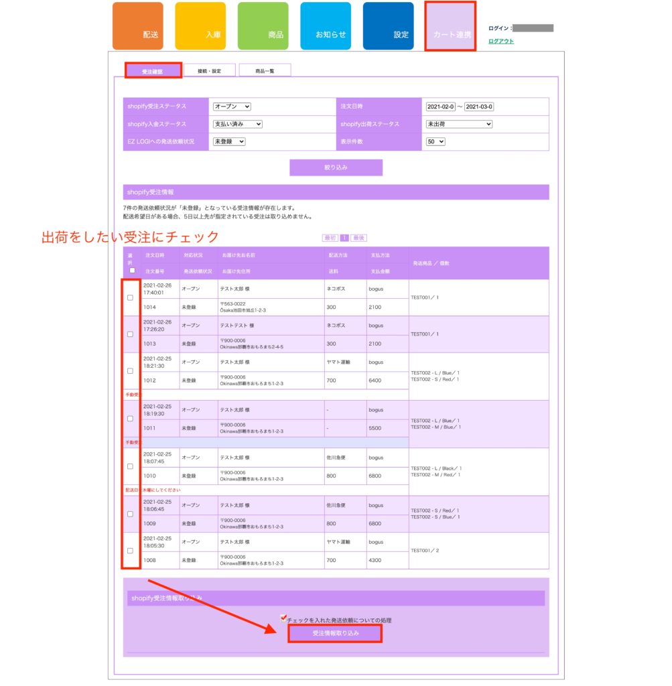Click the 絞り込み filter button
This screenshot has width=672, height=686.
click(x=336, y=167)
